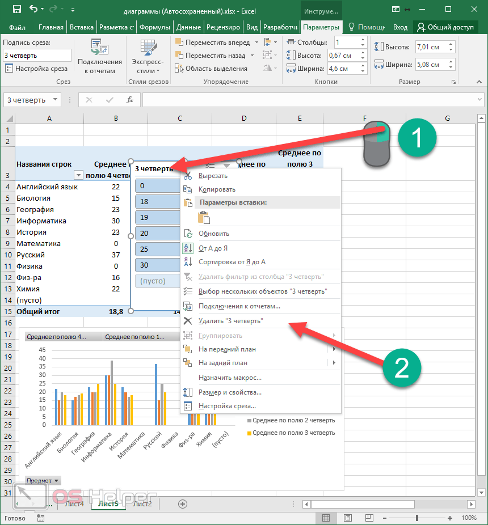Add a new sheet with the plus icon
Viewport: 488px width, 525px height.
(183, 503)
